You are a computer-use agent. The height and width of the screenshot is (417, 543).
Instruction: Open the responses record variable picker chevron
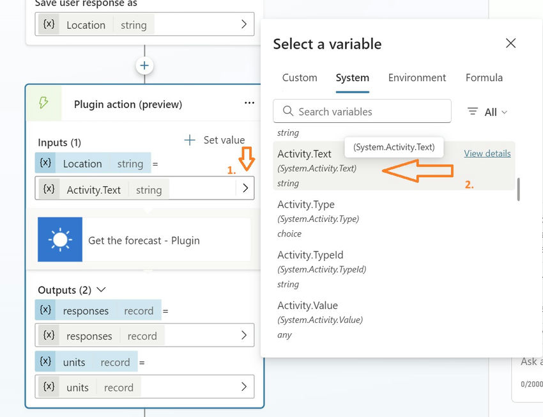click(x=244, y=335)
